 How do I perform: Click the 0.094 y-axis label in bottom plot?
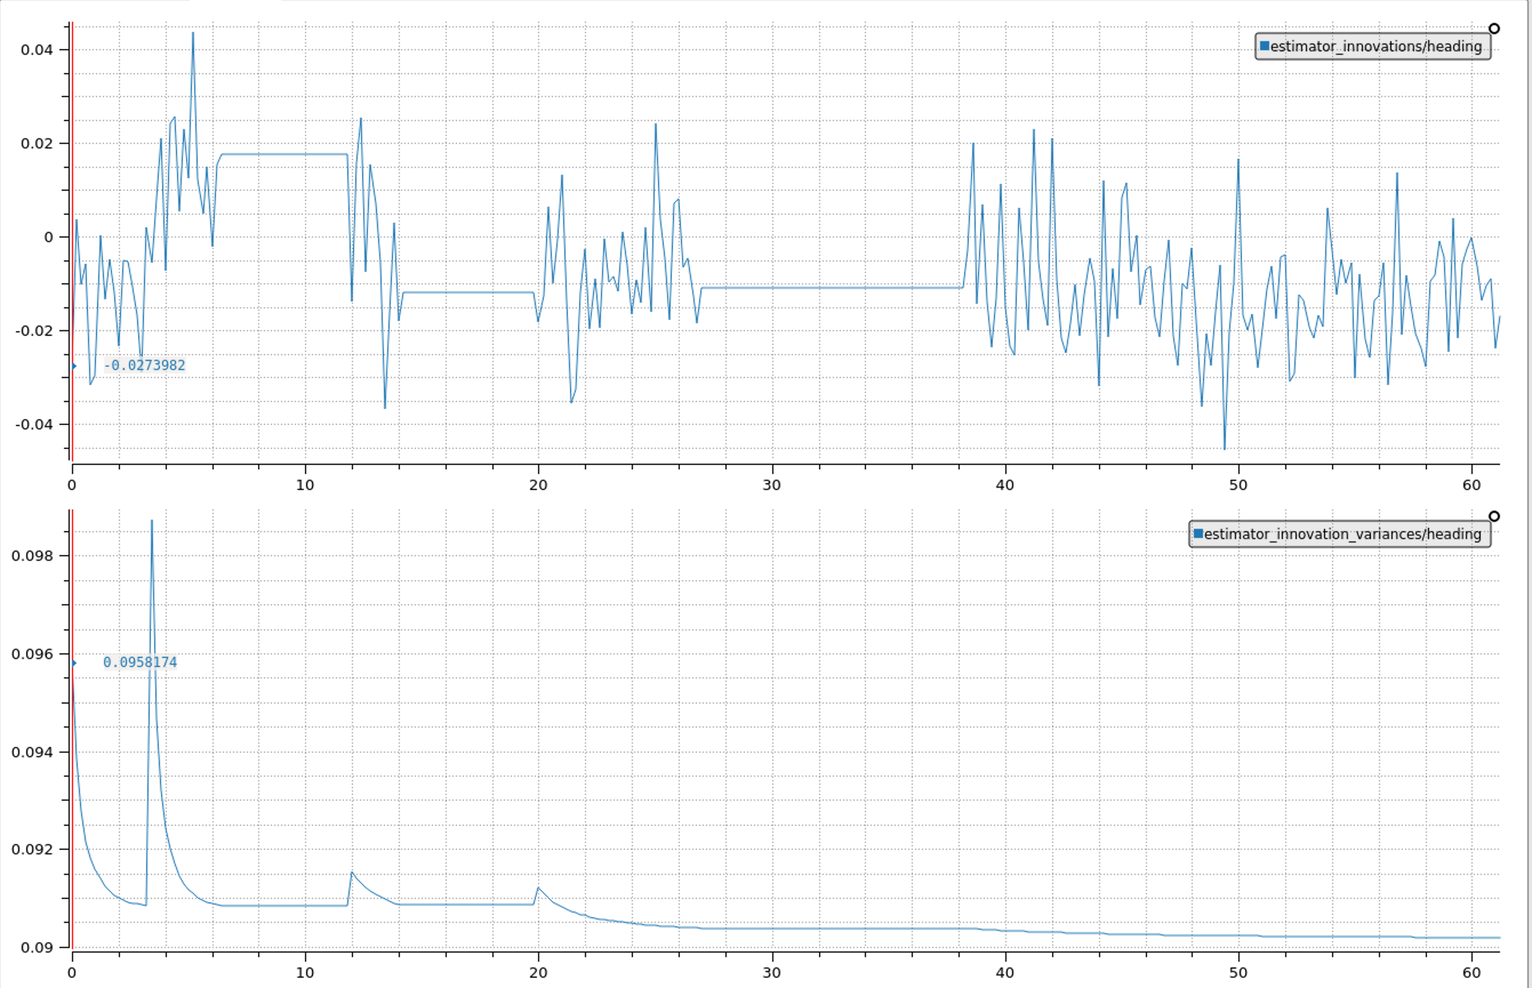(32, 752)
